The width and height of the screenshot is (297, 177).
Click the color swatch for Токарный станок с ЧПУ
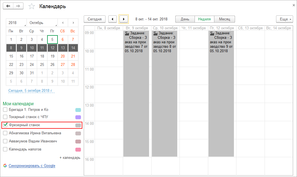click(78, 117)
